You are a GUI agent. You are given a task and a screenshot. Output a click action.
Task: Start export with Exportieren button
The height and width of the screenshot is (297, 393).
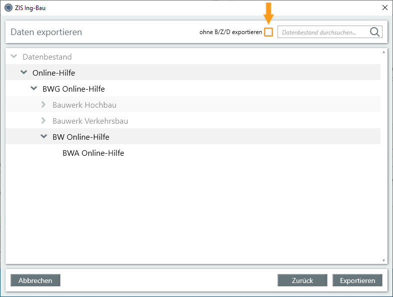pos(357,280)
